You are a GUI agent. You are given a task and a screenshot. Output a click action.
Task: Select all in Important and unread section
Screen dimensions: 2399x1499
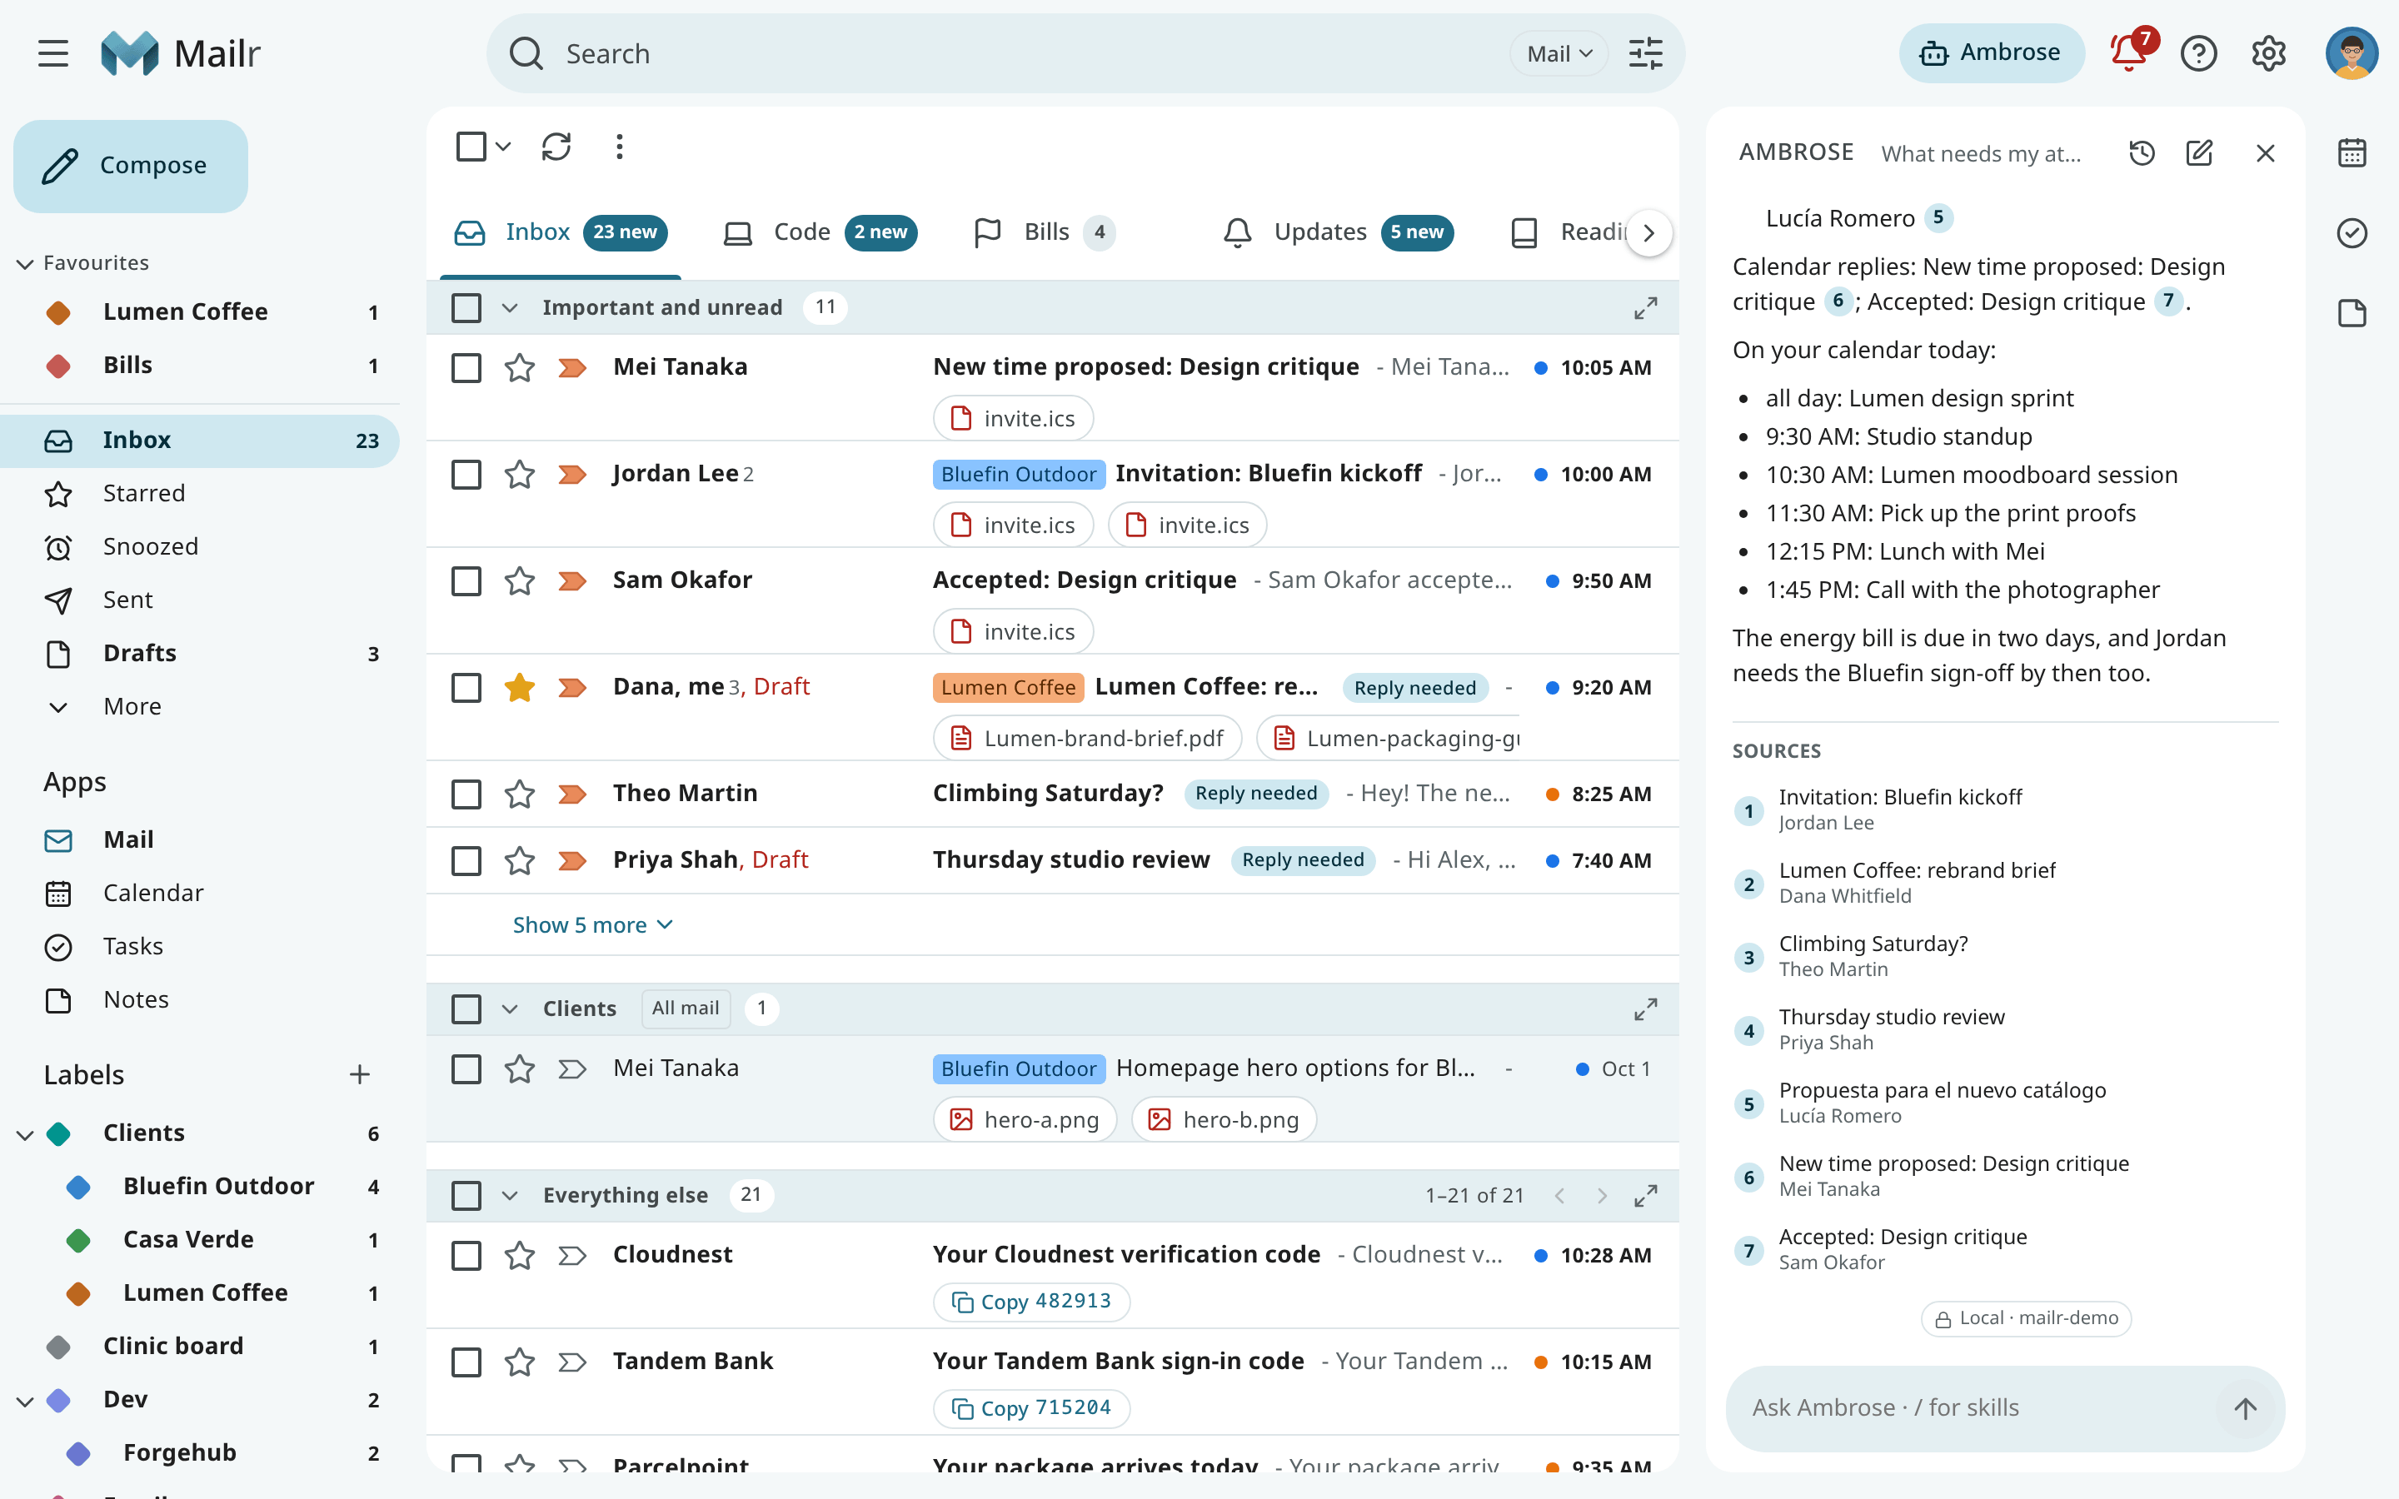click(466, 308)
